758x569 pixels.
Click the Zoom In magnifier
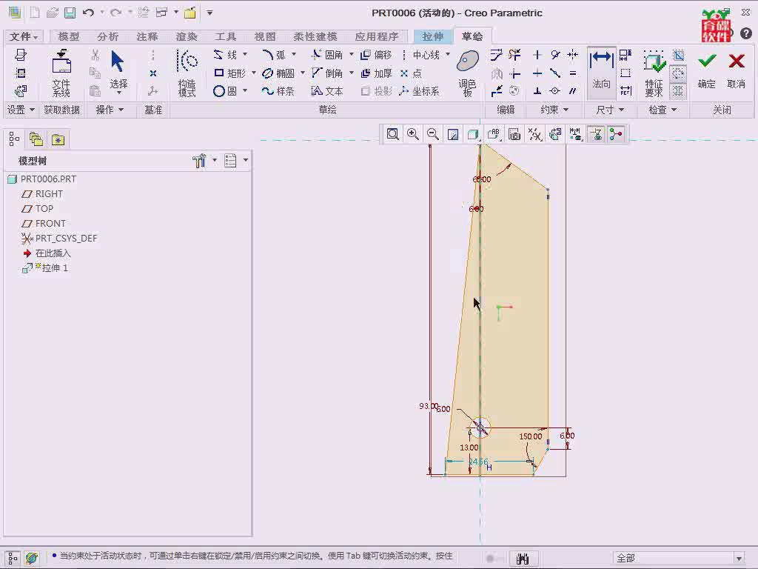413,134
